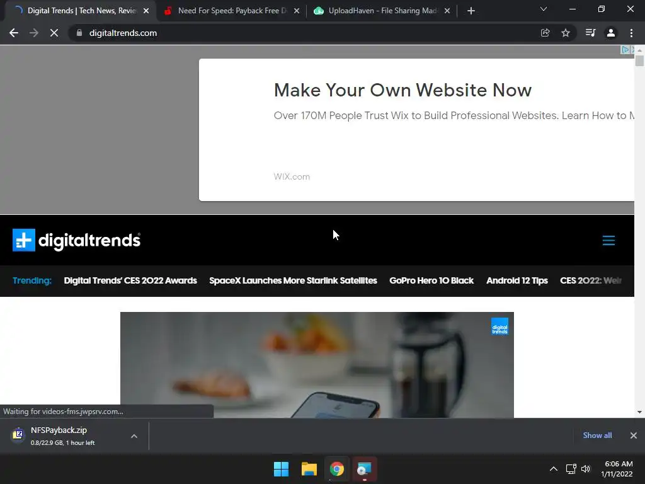The width and height of the screenshot is (645, 484).
Task: Open Android 12 Tips link
Action: (x=517, y=280)
